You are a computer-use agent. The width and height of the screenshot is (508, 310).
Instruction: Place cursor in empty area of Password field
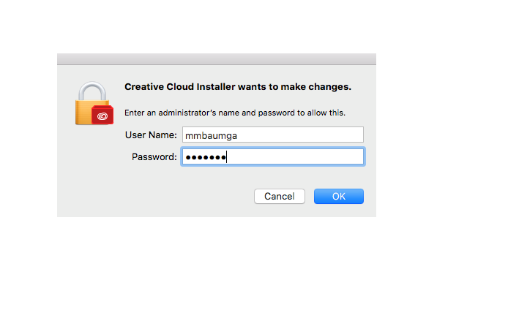(x=295, y=156)
